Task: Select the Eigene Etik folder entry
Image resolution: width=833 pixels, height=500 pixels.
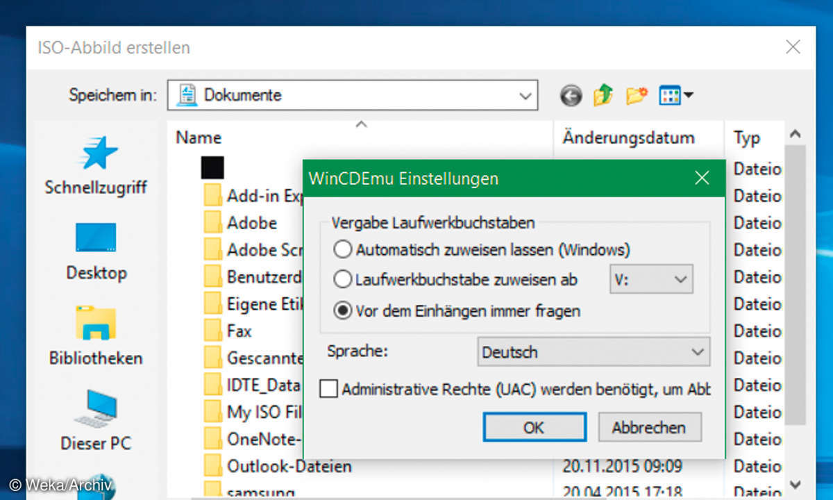Action: [x=253, y=304]
